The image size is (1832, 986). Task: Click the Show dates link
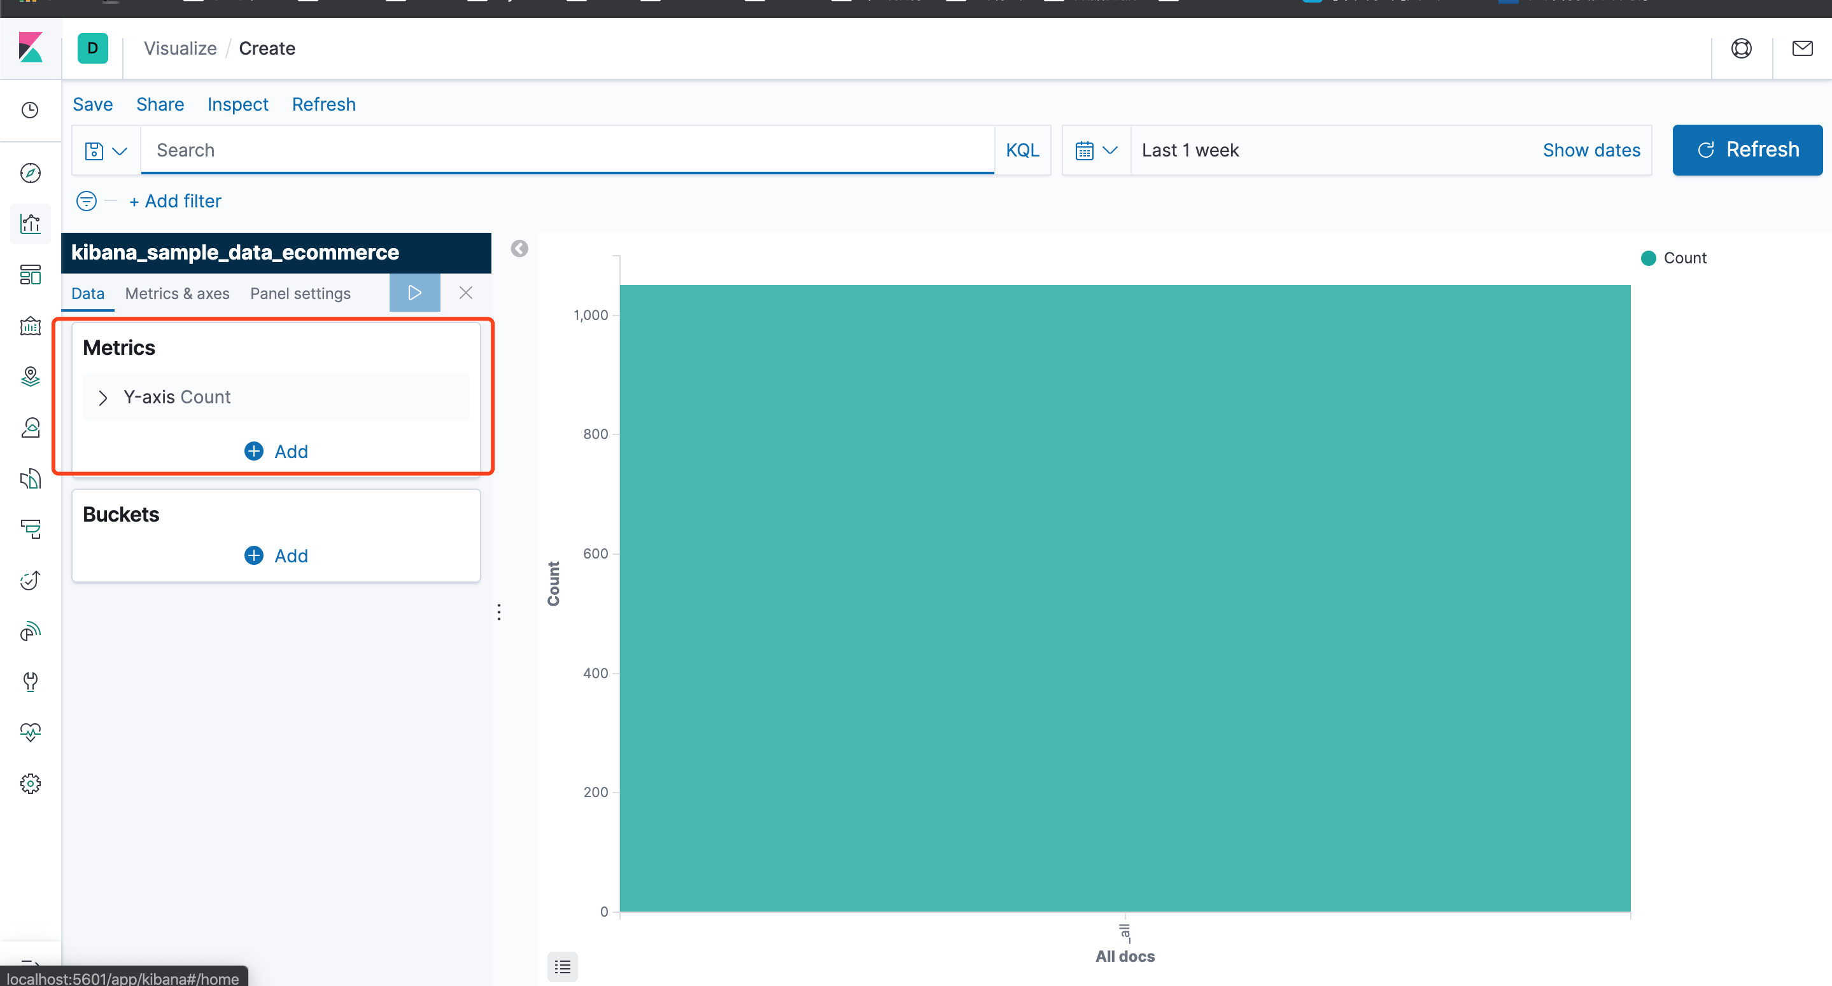[1591, 150]
